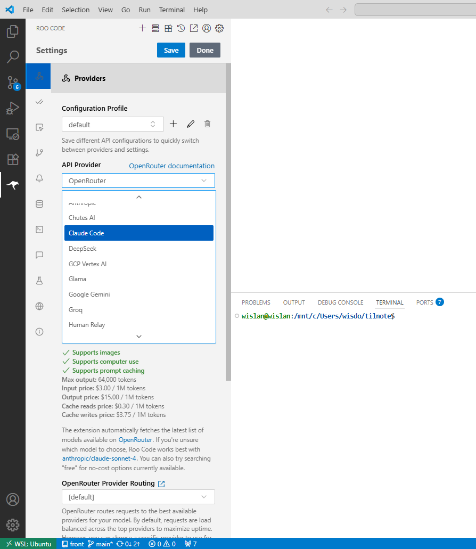The image size is (476, 549).
Task: Open the grid icon in Roo Code header
Action: pyautogui.click(x=168, y=28)
